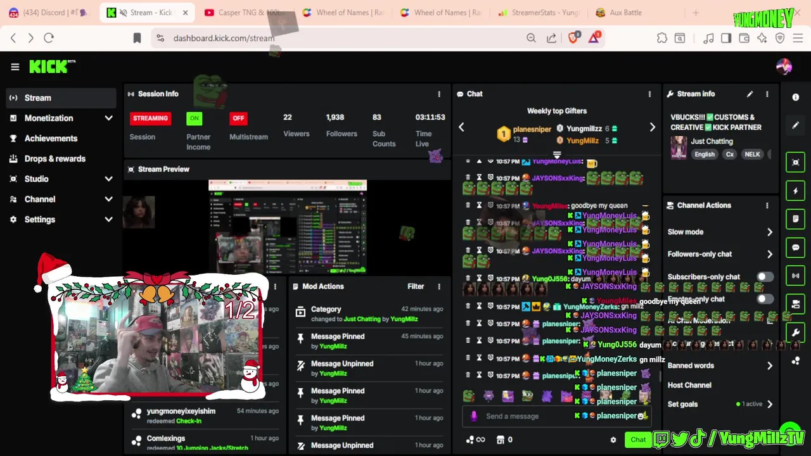Screen dimensions: 811x456
Task: Click Host Channel in Channel Actions
Action: pos(689,385)
